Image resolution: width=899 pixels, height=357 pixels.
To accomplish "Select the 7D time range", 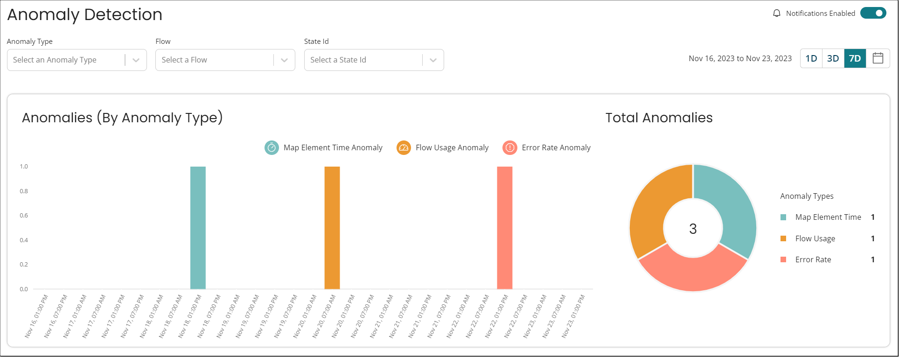I will coord(855,58).
